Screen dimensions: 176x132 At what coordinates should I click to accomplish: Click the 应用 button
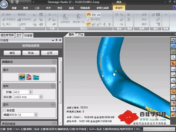point(49,53)
